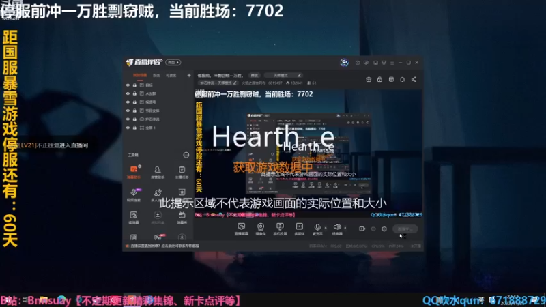
Task: Open the orientation mode button beside the logo
Action: (173, 62)
